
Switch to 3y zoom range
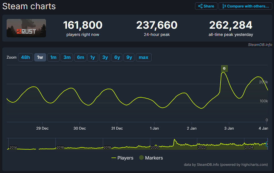tap(105, 57)
